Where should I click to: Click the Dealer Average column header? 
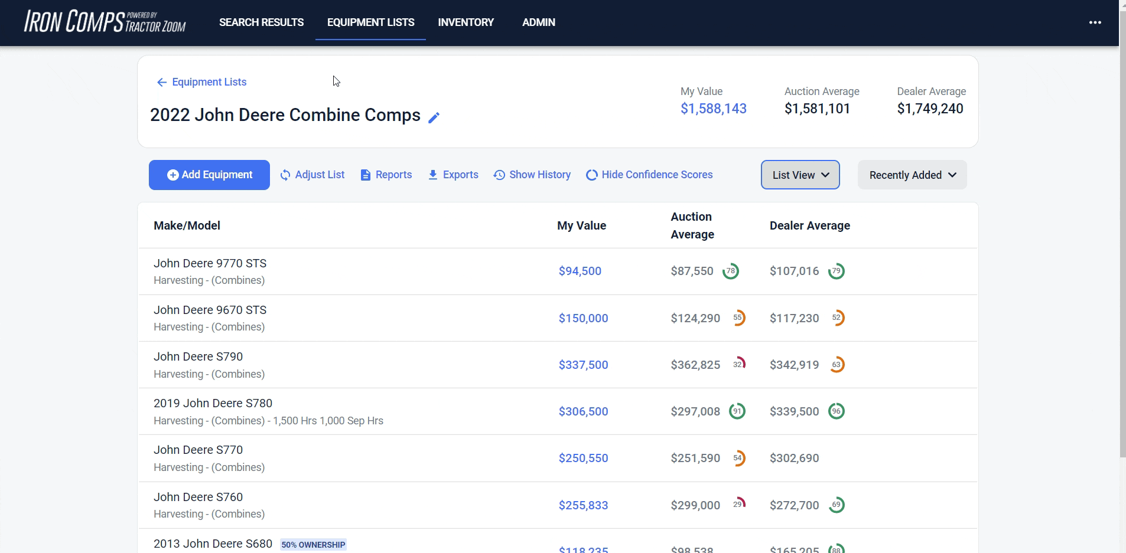point(810,225)
